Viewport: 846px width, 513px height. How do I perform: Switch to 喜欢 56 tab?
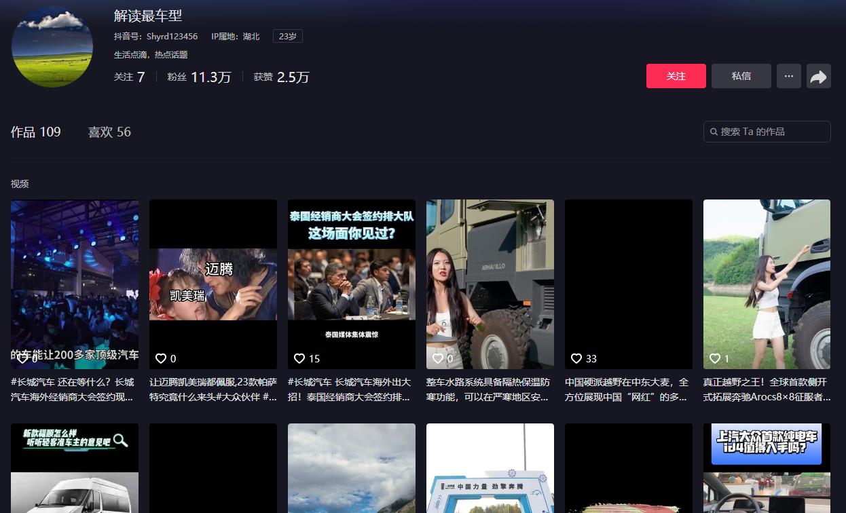(x=109, y=132)
